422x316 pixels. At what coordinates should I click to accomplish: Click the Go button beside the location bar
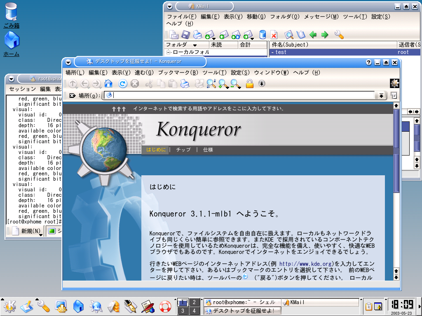coord(394,95)
